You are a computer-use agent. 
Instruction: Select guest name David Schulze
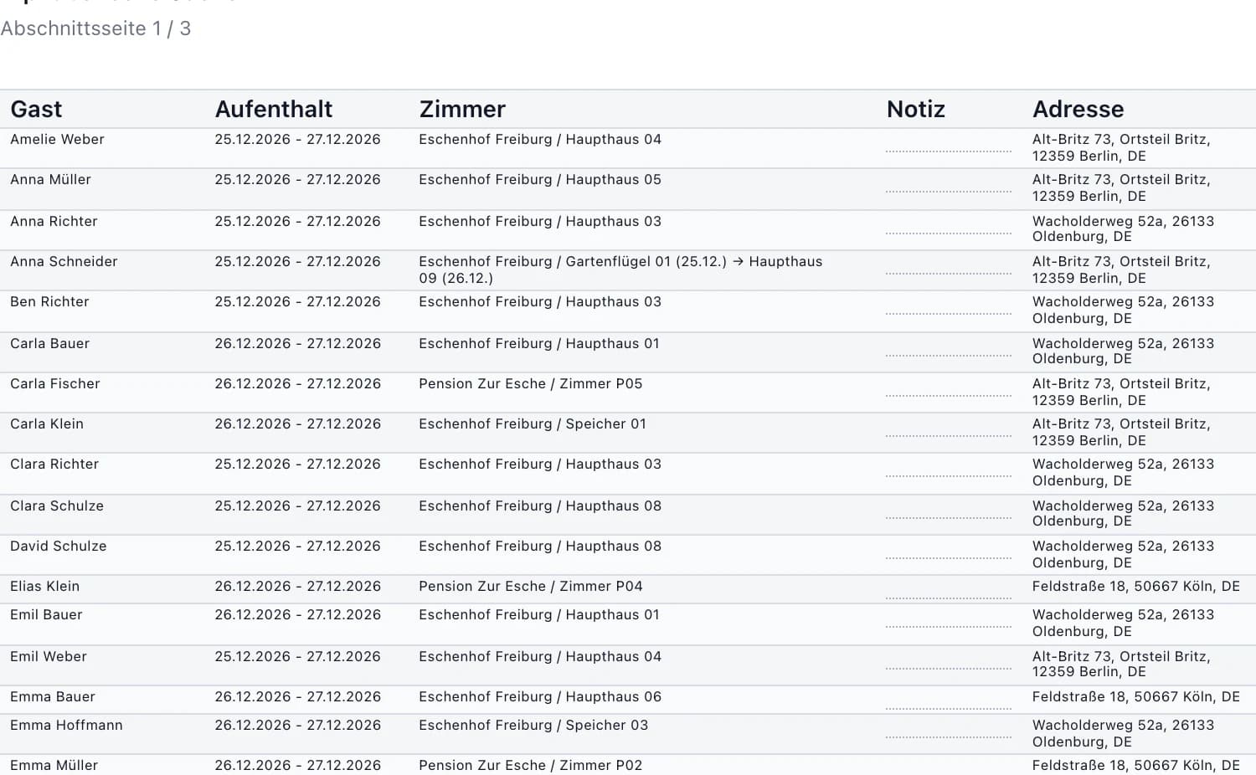click(x=59, y=547)
